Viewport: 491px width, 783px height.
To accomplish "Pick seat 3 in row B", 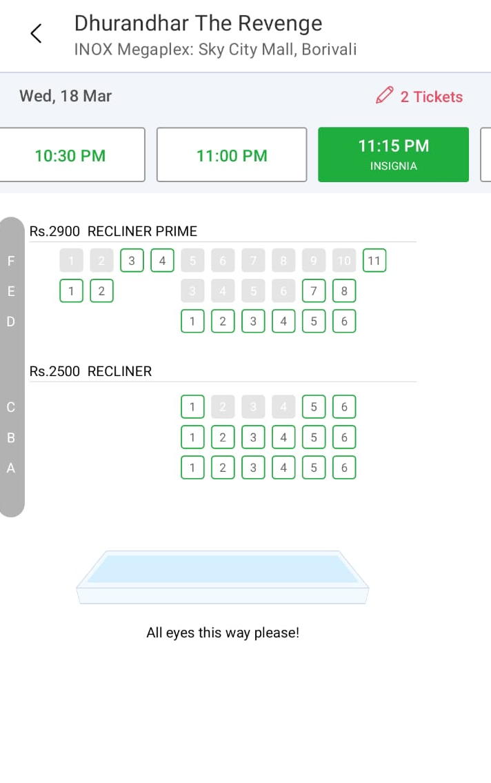I will coord(253,437).
